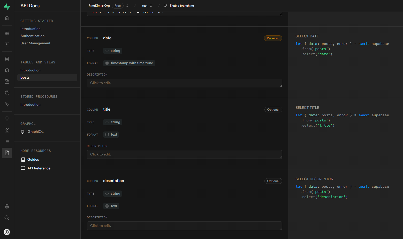This screenshot has width=403, height=239.
Task: Click the Supabase logo
Action: tap(7, 7)
